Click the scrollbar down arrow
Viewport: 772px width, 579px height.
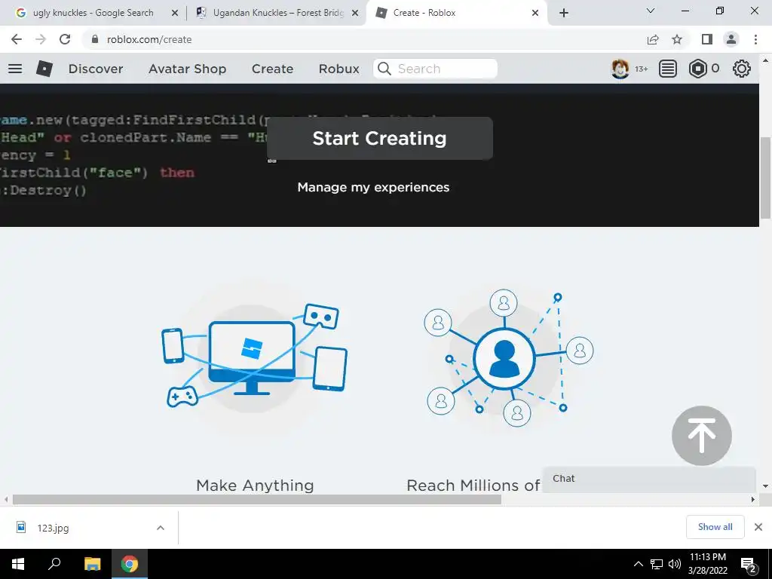[766, 486]
